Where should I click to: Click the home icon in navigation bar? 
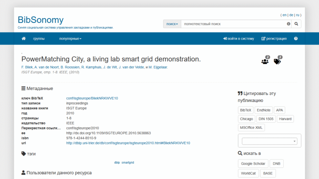coord(24,39)
